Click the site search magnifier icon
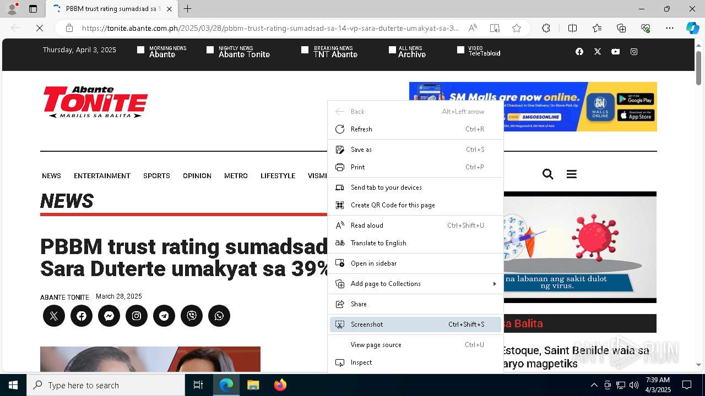Screen dimensions: 705x396 point(547,174)
